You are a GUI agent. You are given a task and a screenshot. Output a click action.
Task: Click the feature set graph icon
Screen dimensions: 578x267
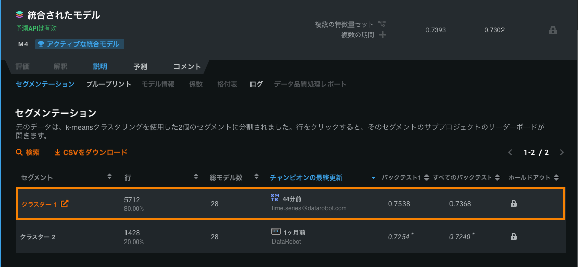(382, 24)
